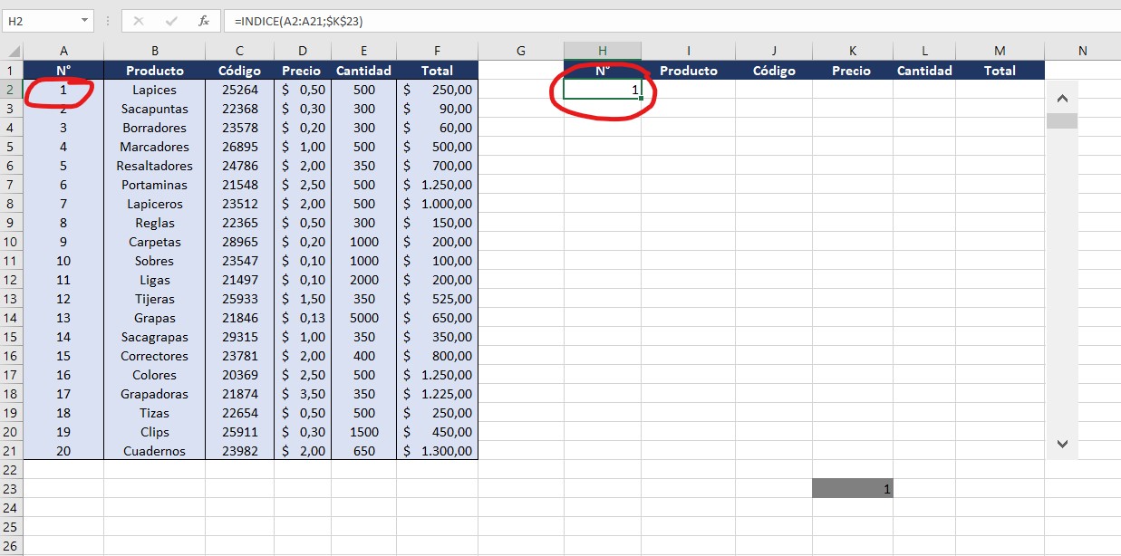The width and height of the screenshot is (1121, 556).
Task: Click the gray thumb of the scroll bar control
Action: [x=1062, y=120]
